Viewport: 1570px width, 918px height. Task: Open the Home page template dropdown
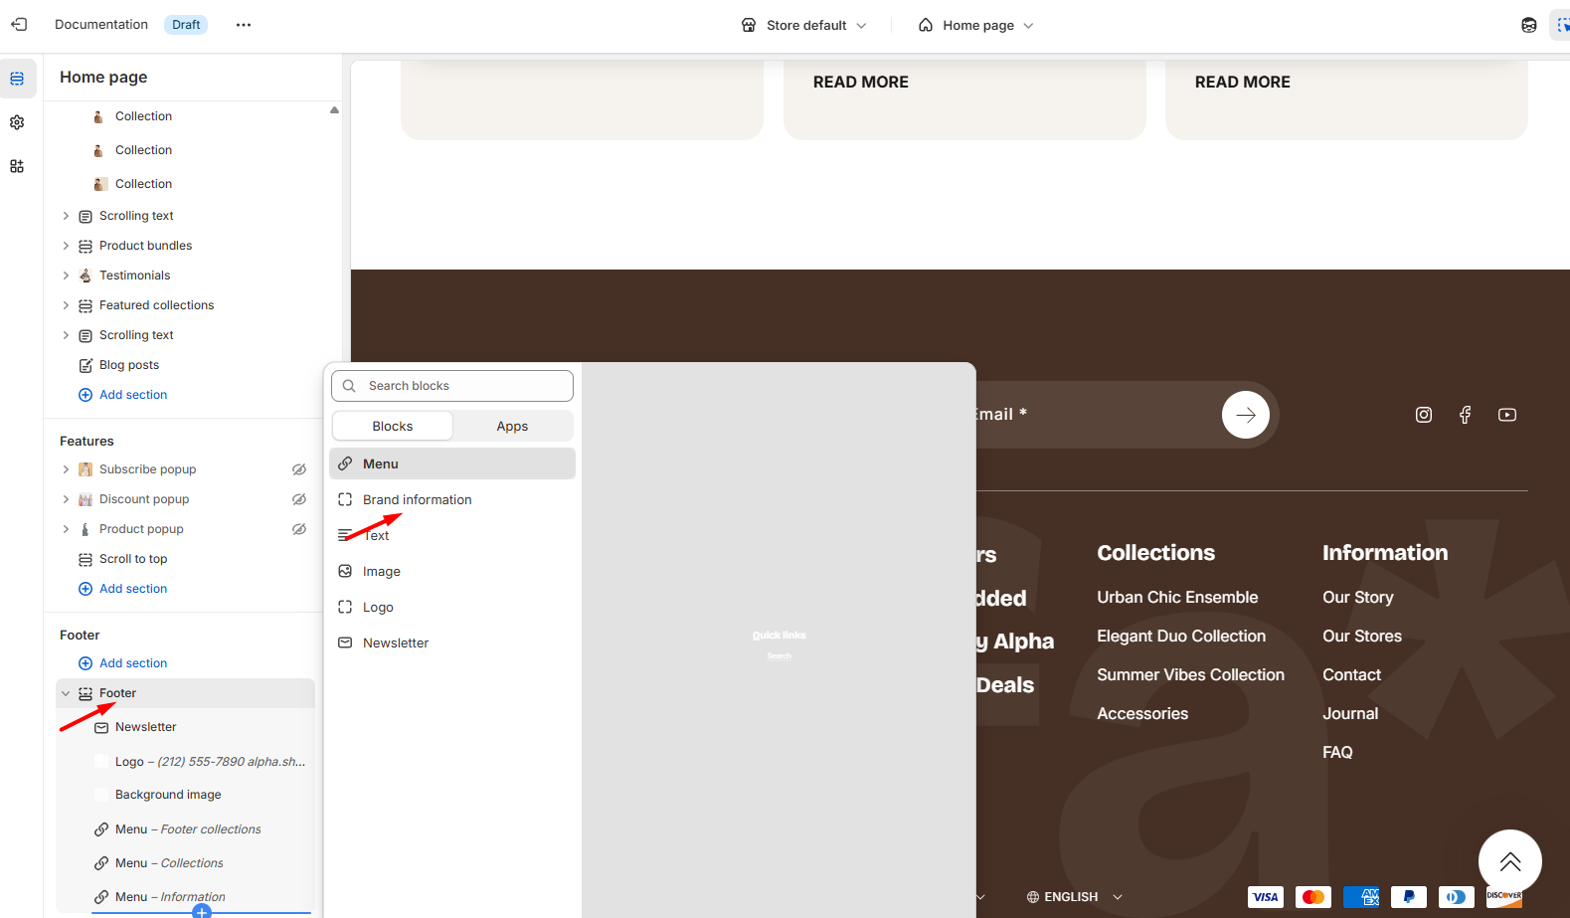(976, 25)
